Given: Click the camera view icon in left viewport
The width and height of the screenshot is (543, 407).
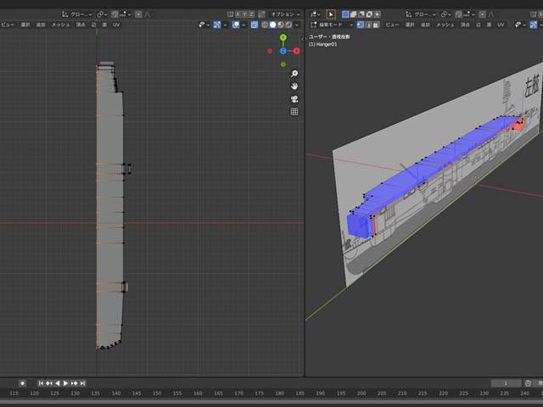Looking at the screenshot, I should (x=294, y=98).
